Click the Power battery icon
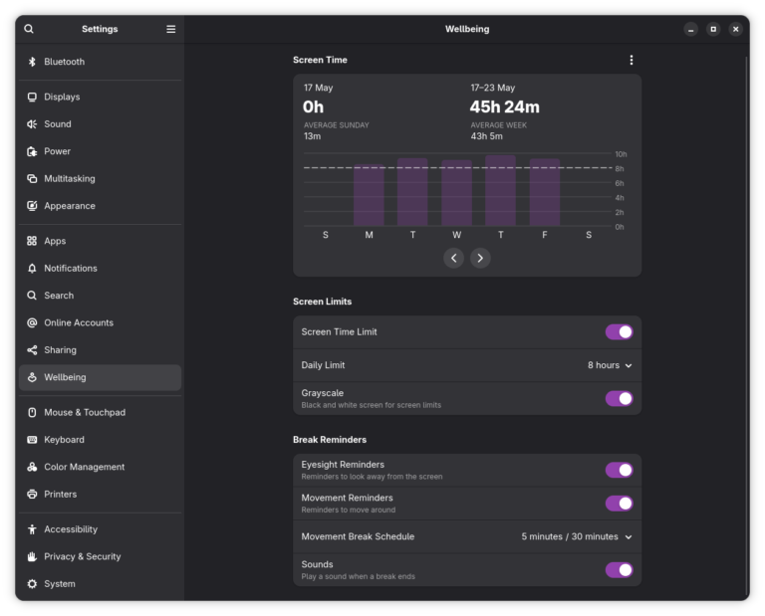 point(32,151)
